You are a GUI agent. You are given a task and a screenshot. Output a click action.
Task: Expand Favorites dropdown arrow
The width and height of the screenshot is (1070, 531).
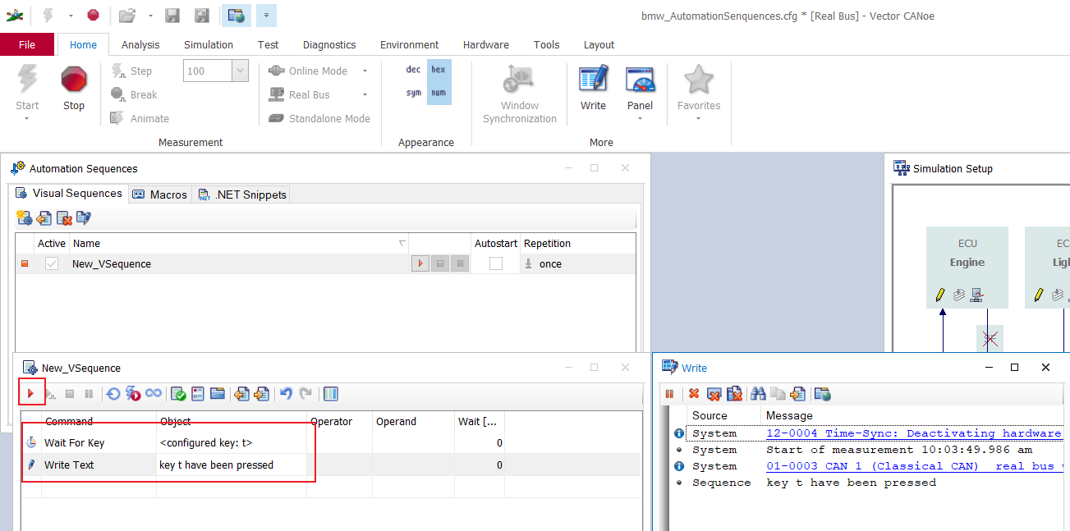coord(699,119)
